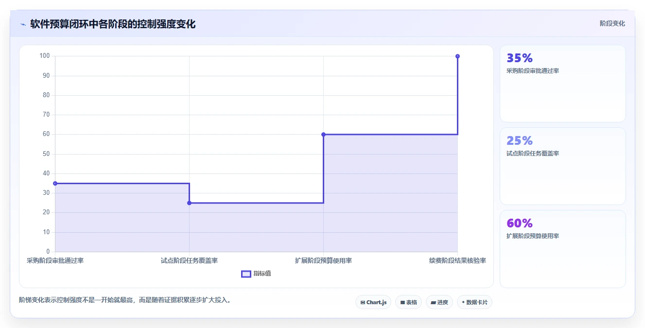Click the y-axis value 0
The height and width of the screenshot is (328, 645).
[x=48, y=252]
